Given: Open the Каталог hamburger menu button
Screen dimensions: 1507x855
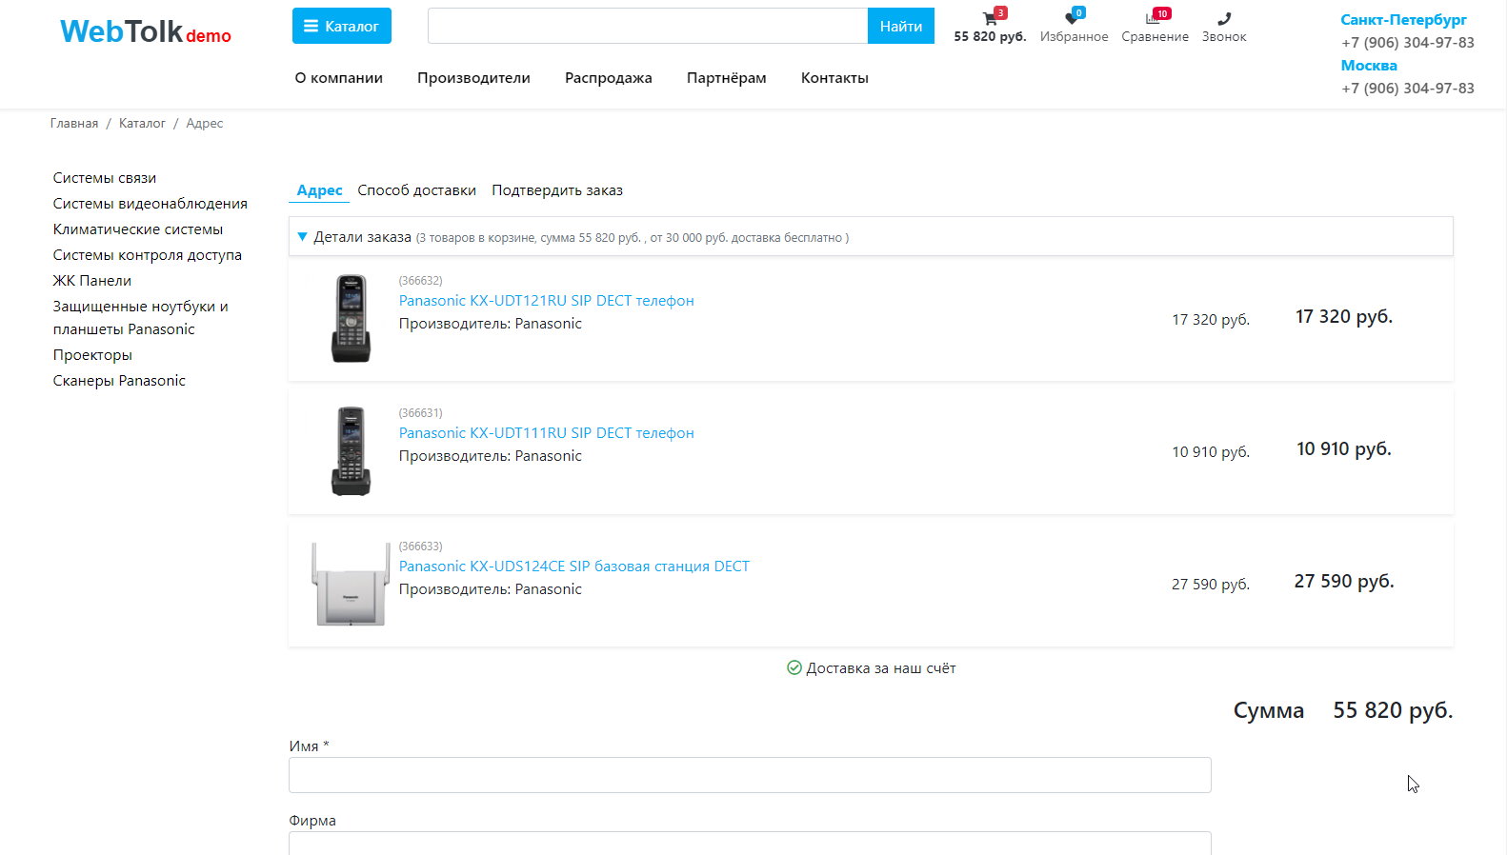Looking at the screenshot, I should 341,27.
